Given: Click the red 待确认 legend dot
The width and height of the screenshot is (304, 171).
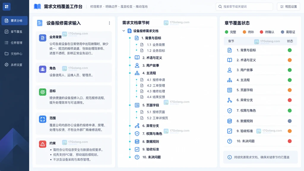Looking at the screenshot, I should point(261,32).
